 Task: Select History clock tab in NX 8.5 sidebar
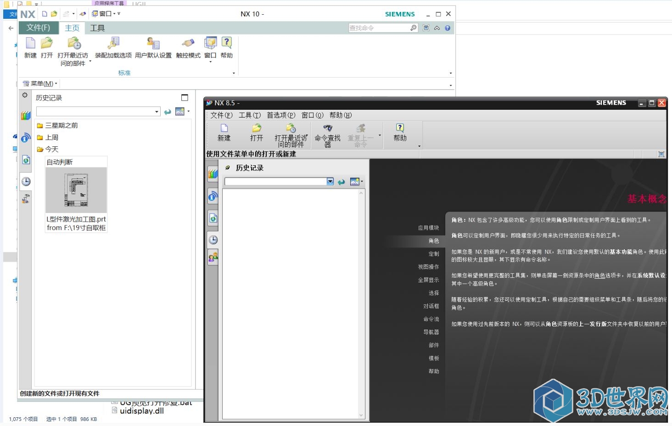pyautogui.click(x=213, y=239)
